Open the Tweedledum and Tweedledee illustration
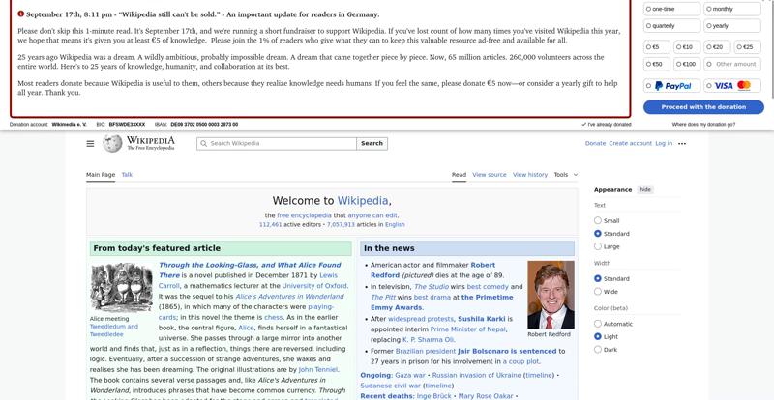 pyautogui.click(x=122, y=288)
